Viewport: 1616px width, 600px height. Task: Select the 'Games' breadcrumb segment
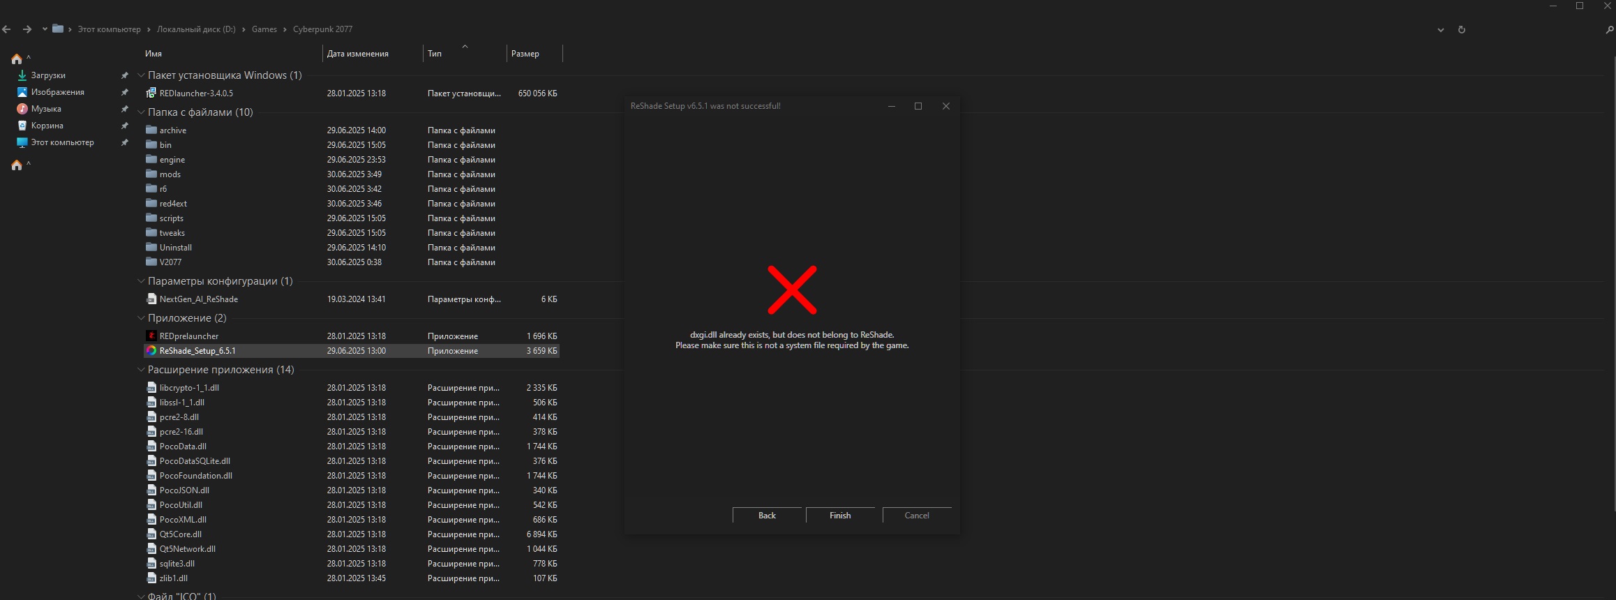pos(264,29)
